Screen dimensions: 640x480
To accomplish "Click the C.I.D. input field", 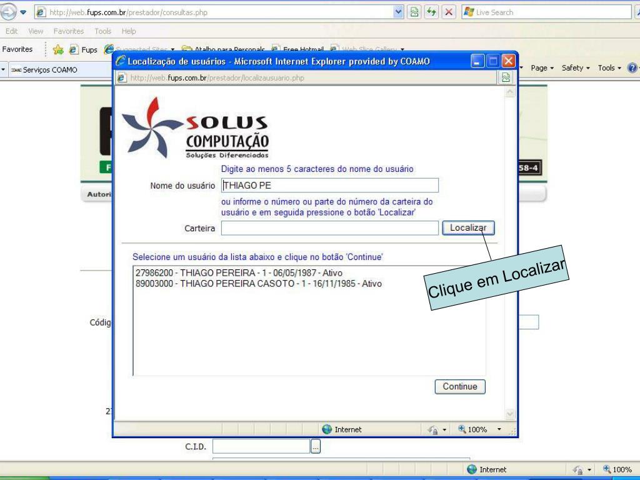I will coord(261,446).
